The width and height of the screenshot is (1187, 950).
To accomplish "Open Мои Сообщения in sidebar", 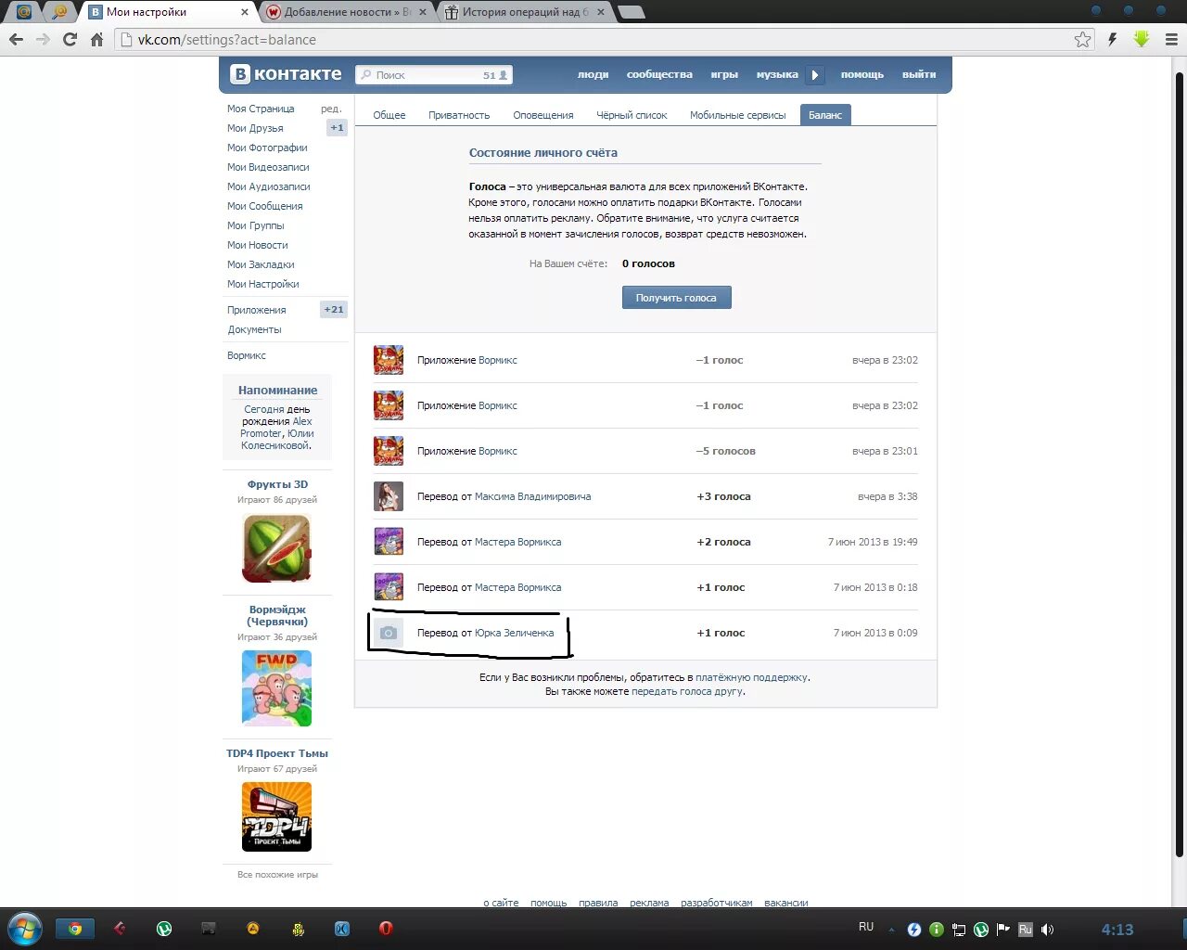I will click(x=264, y=206).
